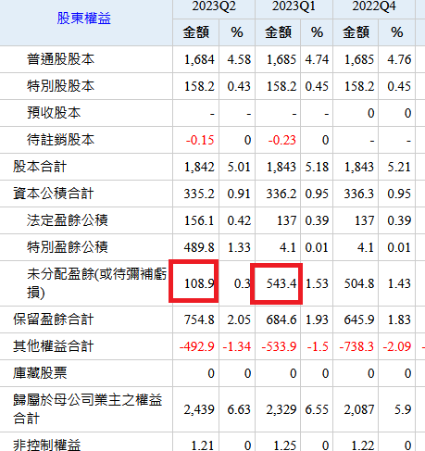Screen dimensions: 425x451
Task: Click the 預收股本 row label
Action: (x=54, y=113)
